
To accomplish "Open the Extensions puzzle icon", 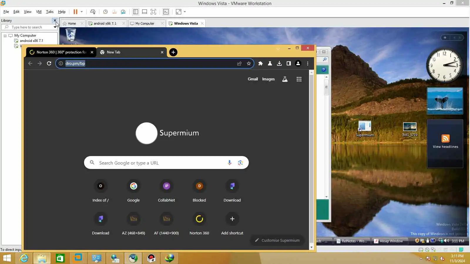I will (261, 63).
